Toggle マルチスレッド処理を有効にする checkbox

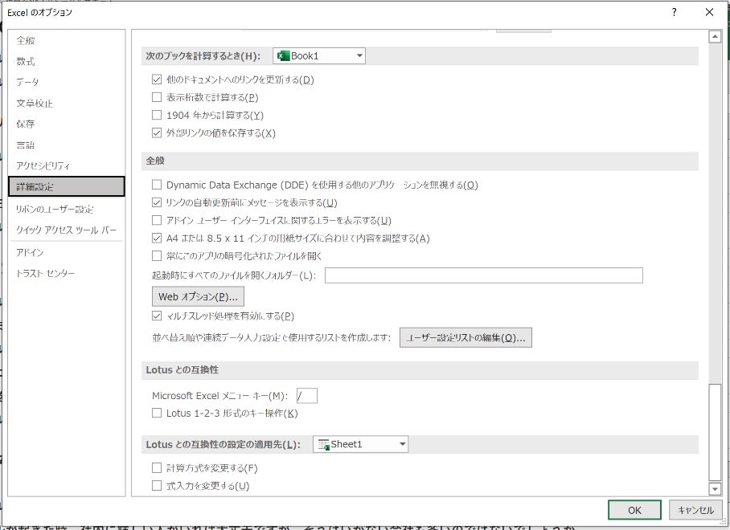[157, 316]
